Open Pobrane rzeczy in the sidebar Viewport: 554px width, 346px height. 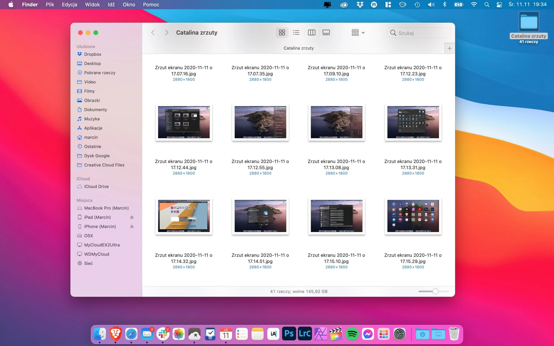point(100,73)
